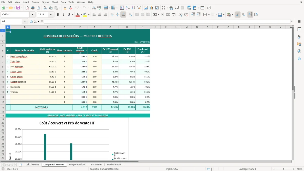Click the zoom slider in status bar
The width and height of the screenshot is (304, 171).
[x=283, y=169]
